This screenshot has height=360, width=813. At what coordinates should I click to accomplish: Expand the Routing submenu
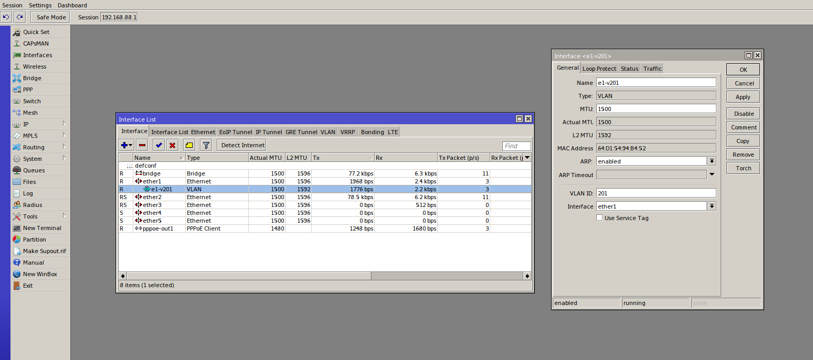(x=65, y=147)
